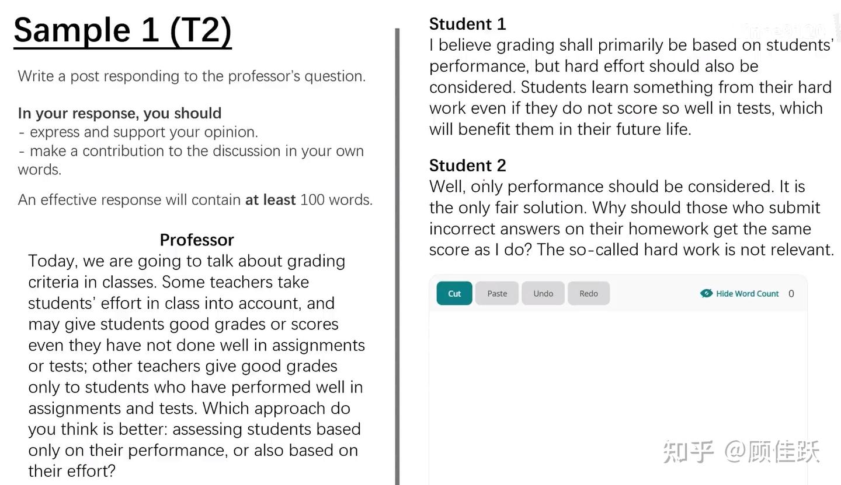Click Student 1's paragraph about hard effort
The image size is (841, 485).
[x=631, y=87]
